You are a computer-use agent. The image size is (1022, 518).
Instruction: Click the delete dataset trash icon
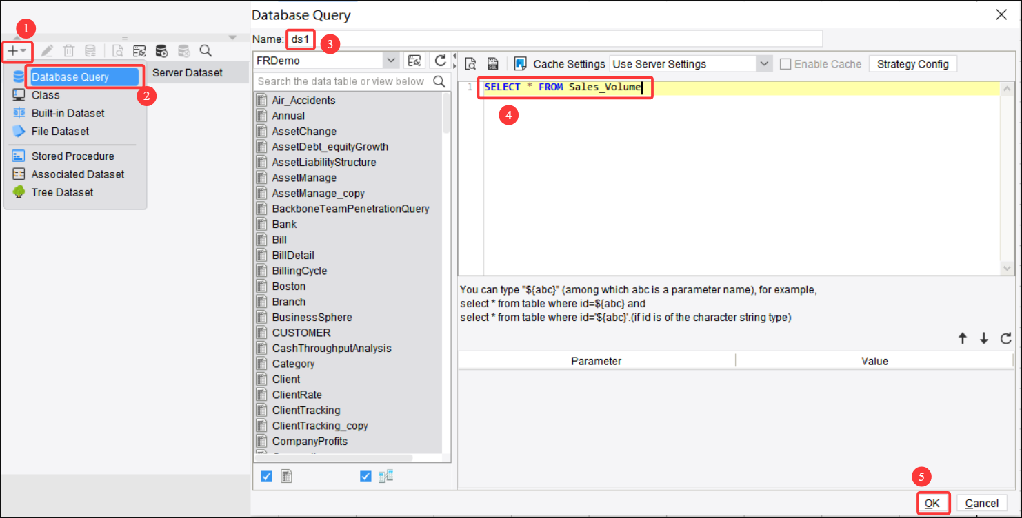point(68,50)
